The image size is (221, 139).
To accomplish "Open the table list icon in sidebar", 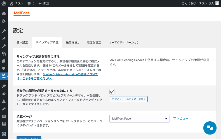I will click(x=4, y=124).
